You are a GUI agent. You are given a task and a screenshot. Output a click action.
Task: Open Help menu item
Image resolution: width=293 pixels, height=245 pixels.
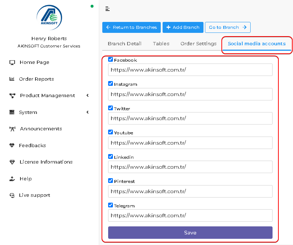pos(26,179)
